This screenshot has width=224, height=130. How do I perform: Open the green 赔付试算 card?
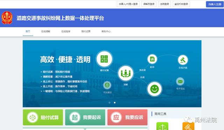tap(43, 117)
